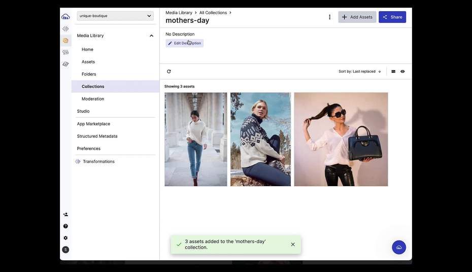This screenshot has height=272, width=472.
Task: Open the Sort by Last replaced dropdown
Action: pos(360,72)
